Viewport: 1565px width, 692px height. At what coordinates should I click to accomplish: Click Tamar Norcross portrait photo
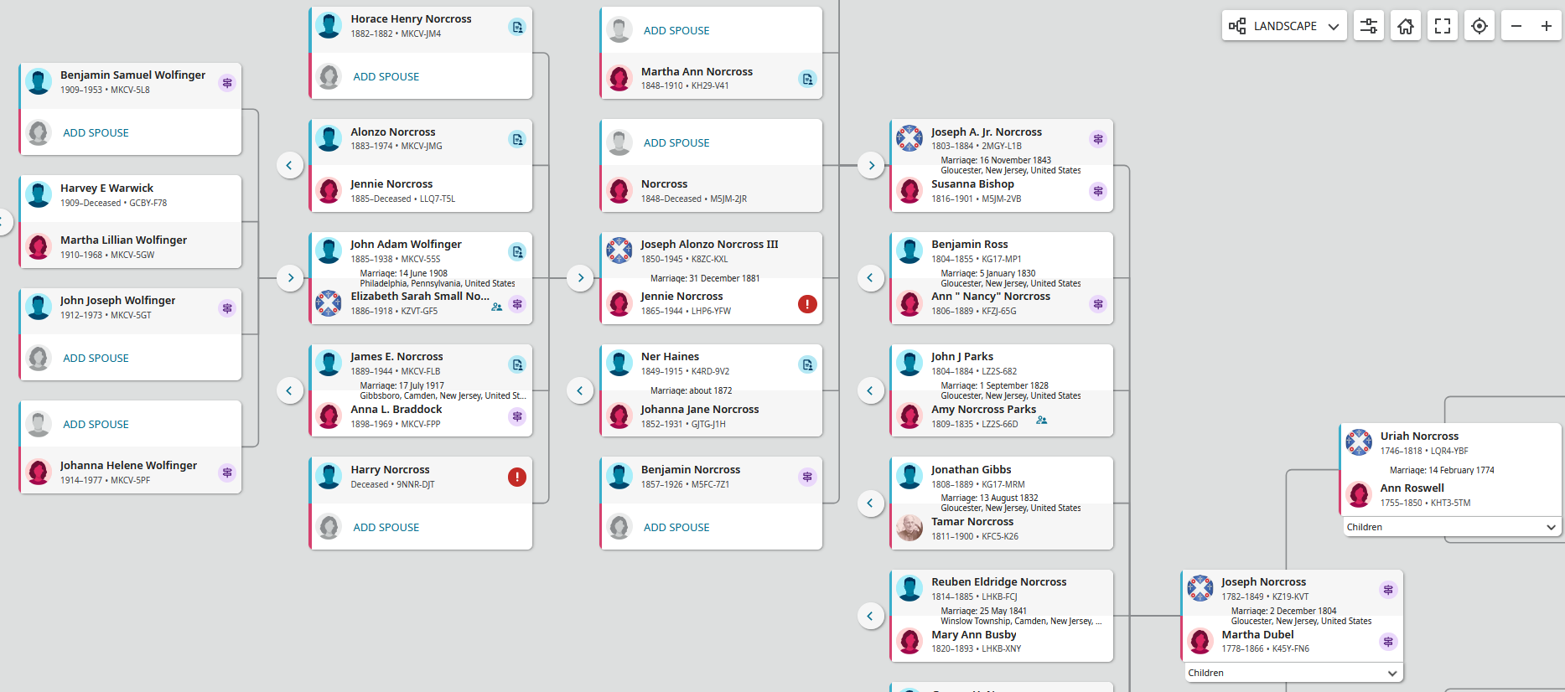(909, 528)
